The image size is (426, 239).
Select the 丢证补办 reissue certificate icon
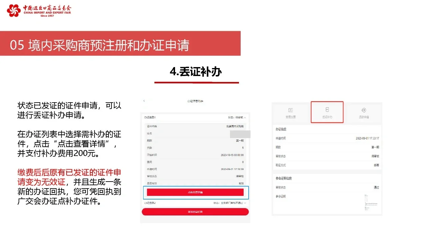pos(327,112)
